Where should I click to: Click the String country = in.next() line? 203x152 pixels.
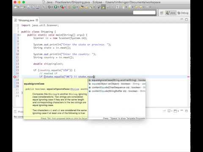pos(53,57)
